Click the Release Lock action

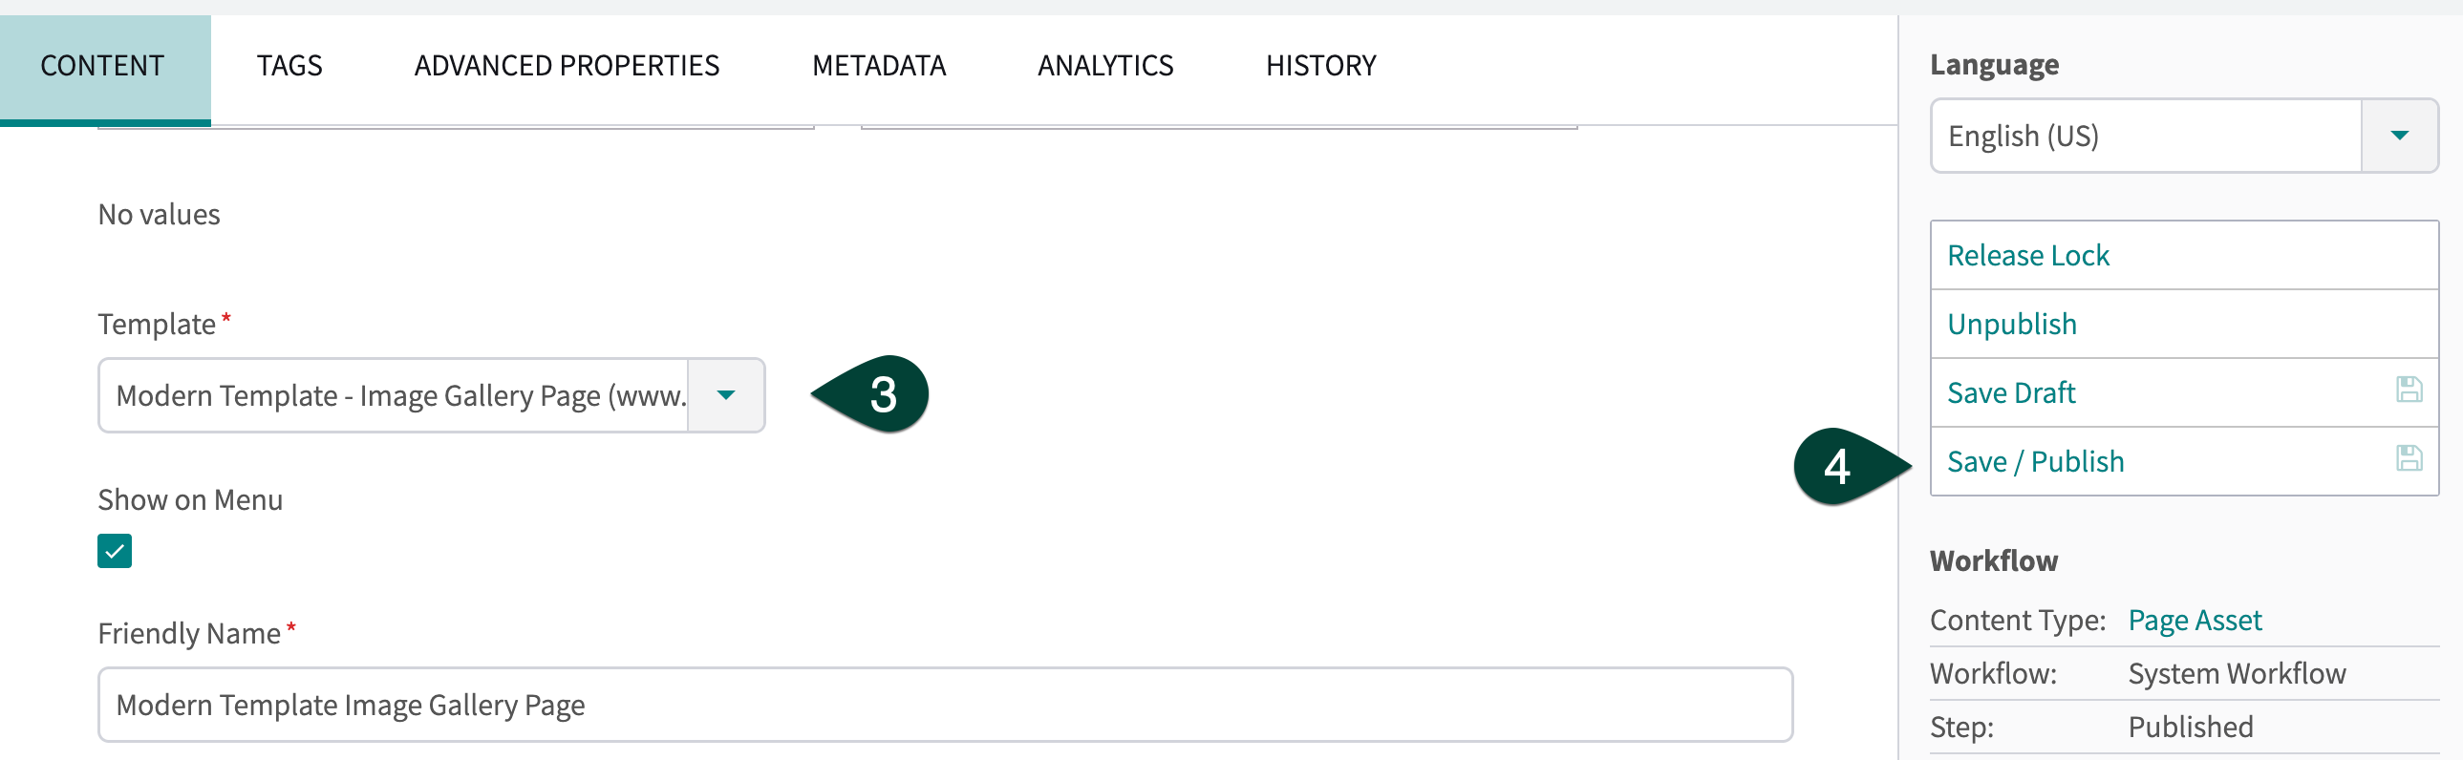2028,255
